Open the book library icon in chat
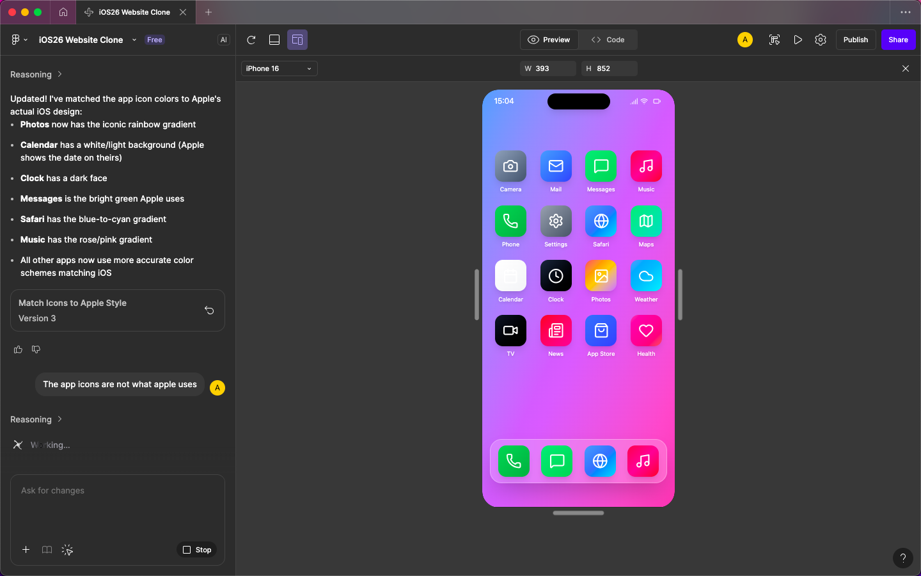This screenshot has height=576, width=921. pyautogui.click(x=47, y=550)
